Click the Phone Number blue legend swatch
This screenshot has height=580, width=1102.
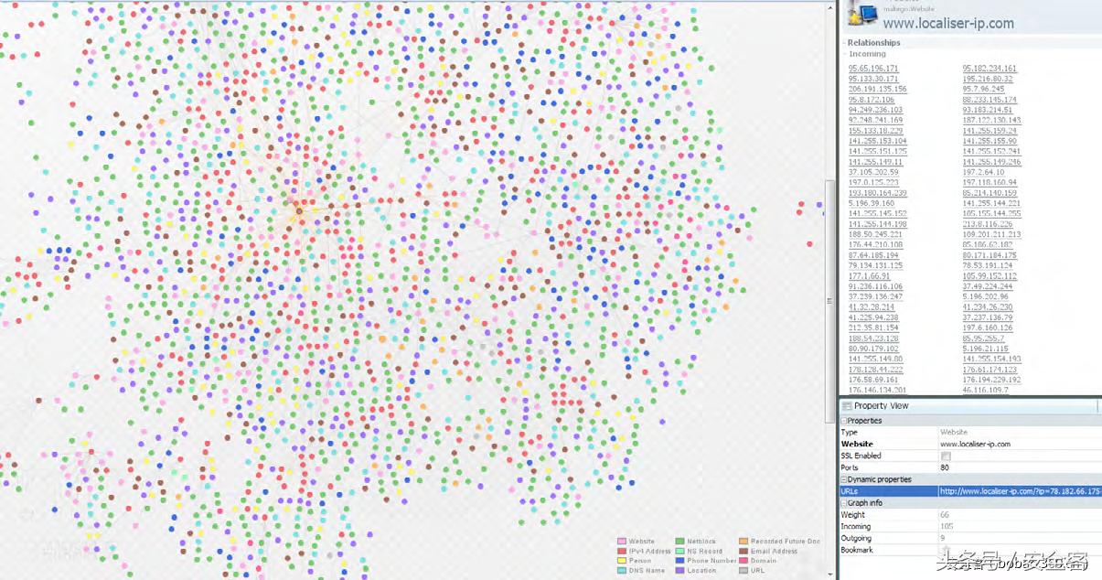680,561
